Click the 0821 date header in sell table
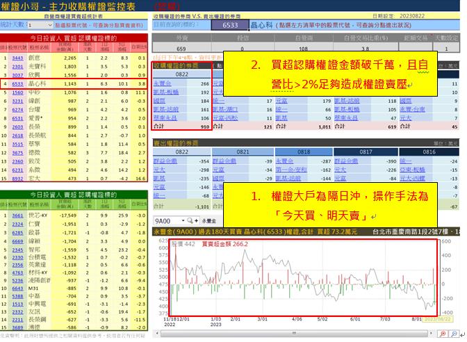Screen dimensions: 467x342 click(x=243, y=152)
